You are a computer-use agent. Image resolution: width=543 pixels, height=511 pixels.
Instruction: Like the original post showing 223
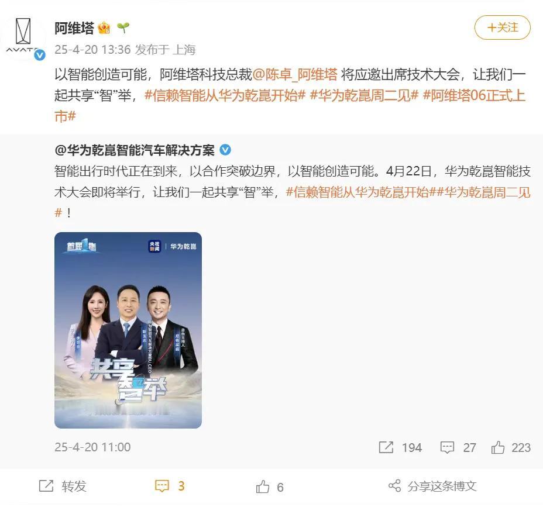coord(497,447)
